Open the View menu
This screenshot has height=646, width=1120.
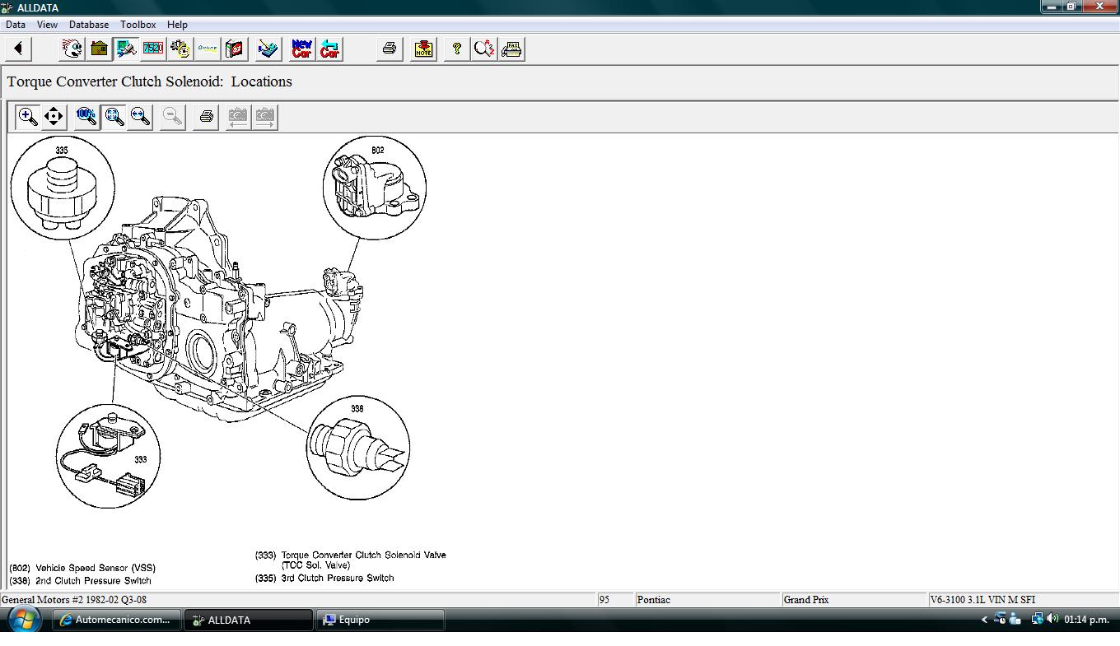(x=47, y=25)
